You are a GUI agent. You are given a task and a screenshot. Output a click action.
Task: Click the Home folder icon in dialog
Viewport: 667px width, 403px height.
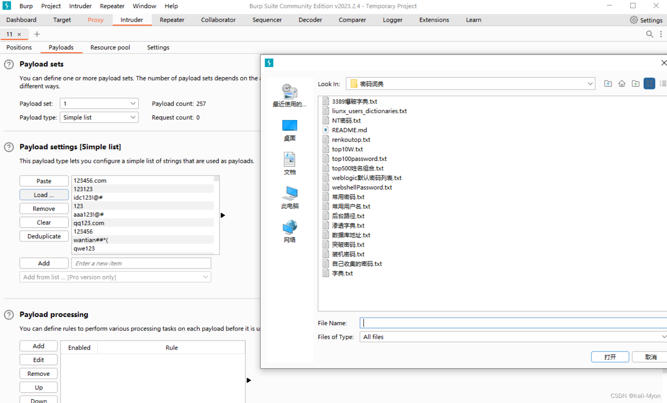(x=622, y=84)
